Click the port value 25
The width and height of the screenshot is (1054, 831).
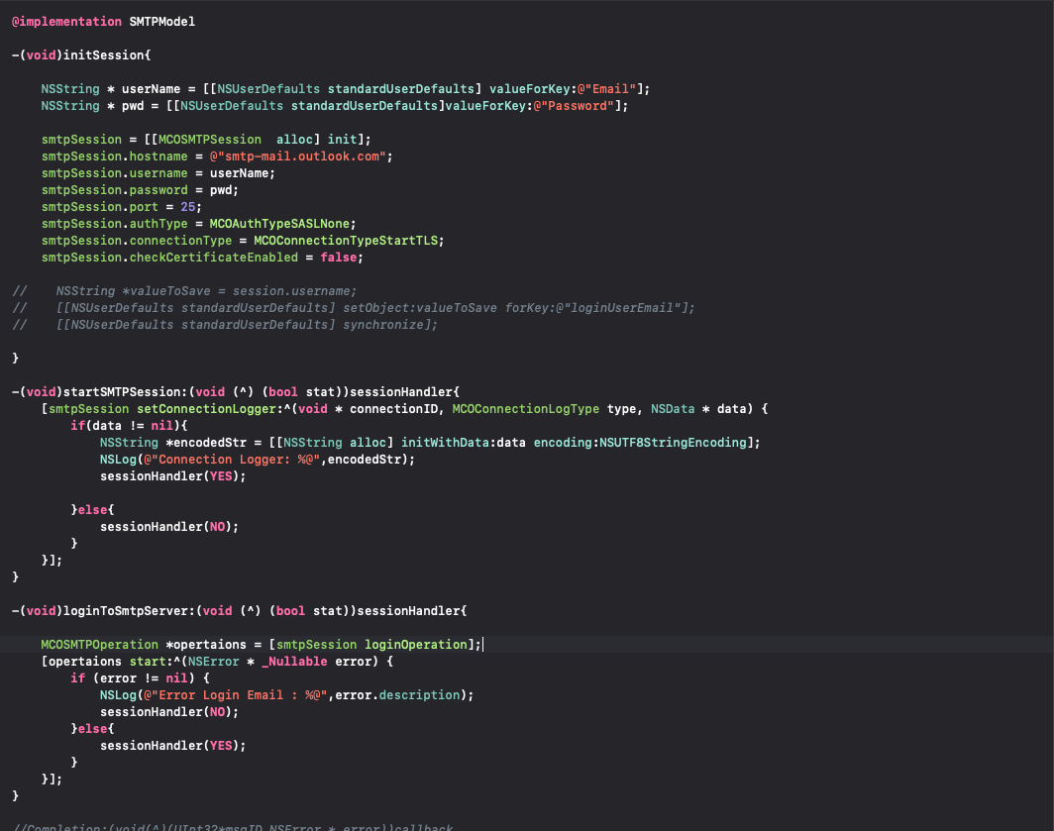(186, 206)
